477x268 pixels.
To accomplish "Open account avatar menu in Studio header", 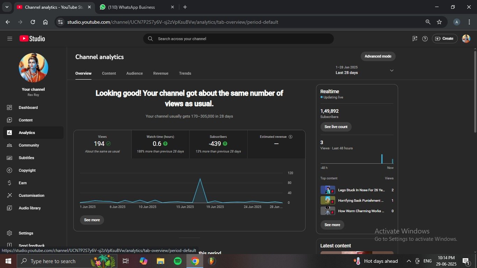I will (466, 39).
